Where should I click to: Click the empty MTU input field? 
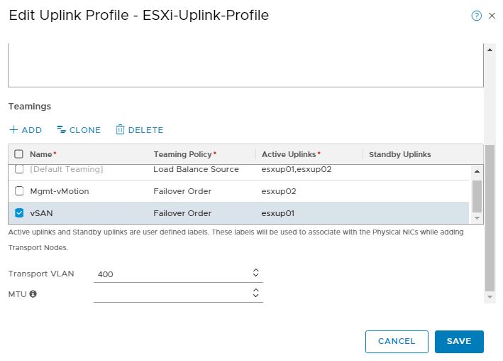click(x=170, y=293)
